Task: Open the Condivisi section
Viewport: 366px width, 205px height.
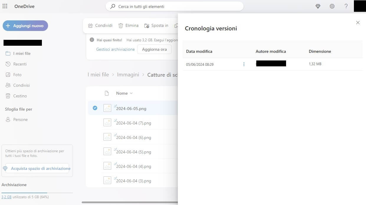Action: point(22,85)
